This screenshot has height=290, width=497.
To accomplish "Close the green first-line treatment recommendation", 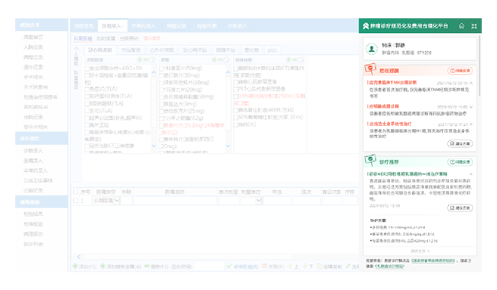I will 471,174.
